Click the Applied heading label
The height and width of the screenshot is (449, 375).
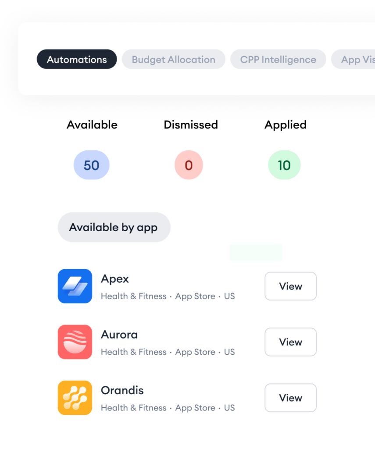(x=286, y=125)
